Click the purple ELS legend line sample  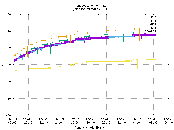pos(162,17)
